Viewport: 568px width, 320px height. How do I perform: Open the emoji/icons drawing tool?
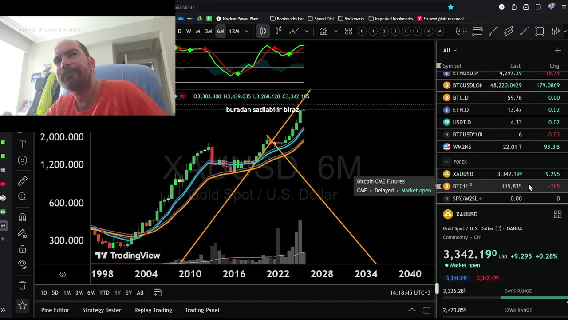click(22, 160)
